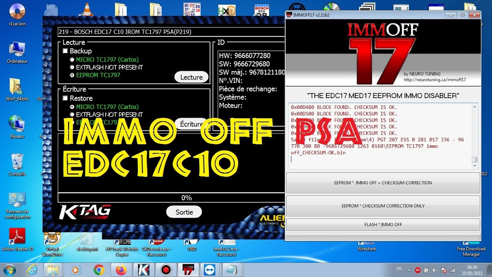
Task: Click IMMOFF17 log scrollbar down arrow
Action: coord(475,166)
